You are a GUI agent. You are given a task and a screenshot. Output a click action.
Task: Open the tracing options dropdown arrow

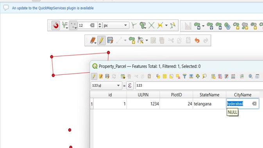pyautogui.click(x=166, y=25)
